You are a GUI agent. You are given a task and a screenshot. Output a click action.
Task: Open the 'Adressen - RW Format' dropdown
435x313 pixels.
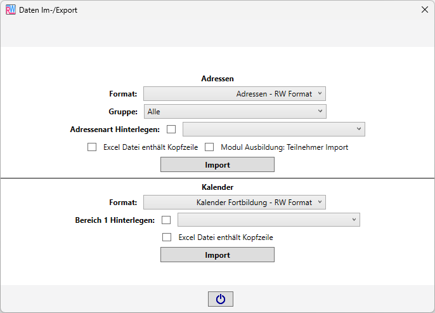click(235, 94)
